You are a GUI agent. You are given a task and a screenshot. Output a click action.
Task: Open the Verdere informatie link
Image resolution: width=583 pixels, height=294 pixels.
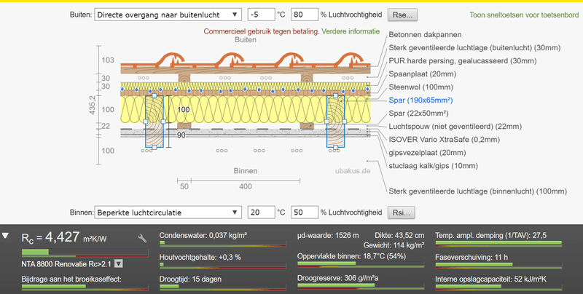pyautogui.click(x=350, y=32)
